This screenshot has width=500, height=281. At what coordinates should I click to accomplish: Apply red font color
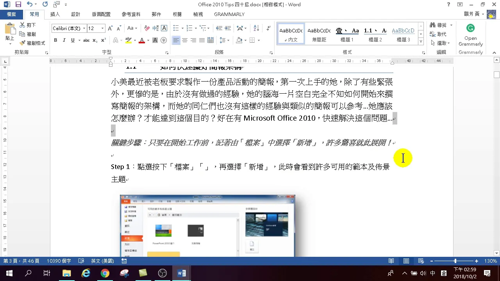(x=142, y=40)
